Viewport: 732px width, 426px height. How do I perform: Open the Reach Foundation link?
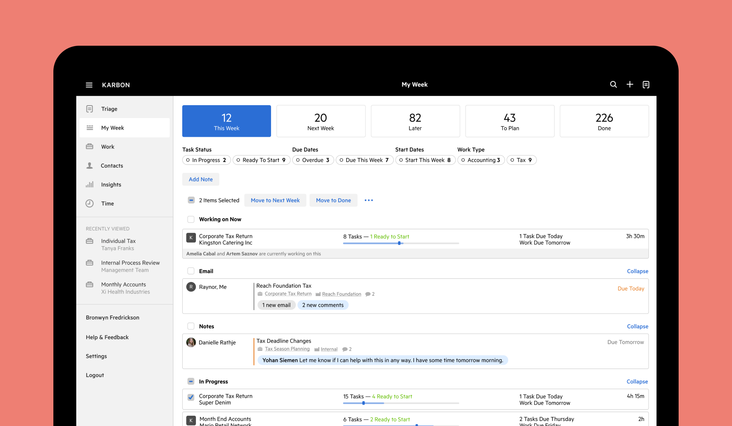pos(341,294)
